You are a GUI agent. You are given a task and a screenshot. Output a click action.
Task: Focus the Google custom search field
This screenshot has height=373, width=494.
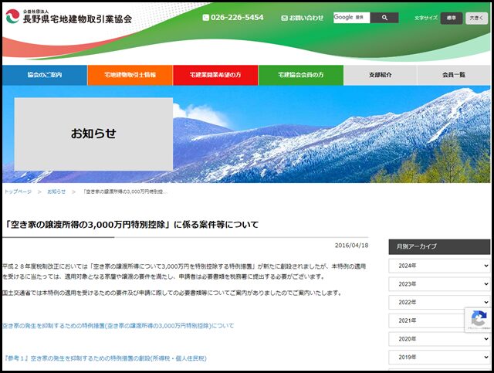click(x=352, y=18)
